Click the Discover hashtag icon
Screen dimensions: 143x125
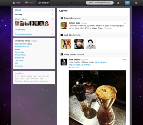[40, 3]
